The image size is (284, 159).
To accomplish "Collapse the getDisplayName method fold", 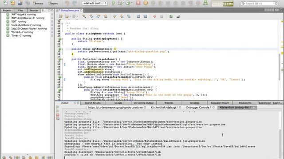I will (x=62, y=39).
